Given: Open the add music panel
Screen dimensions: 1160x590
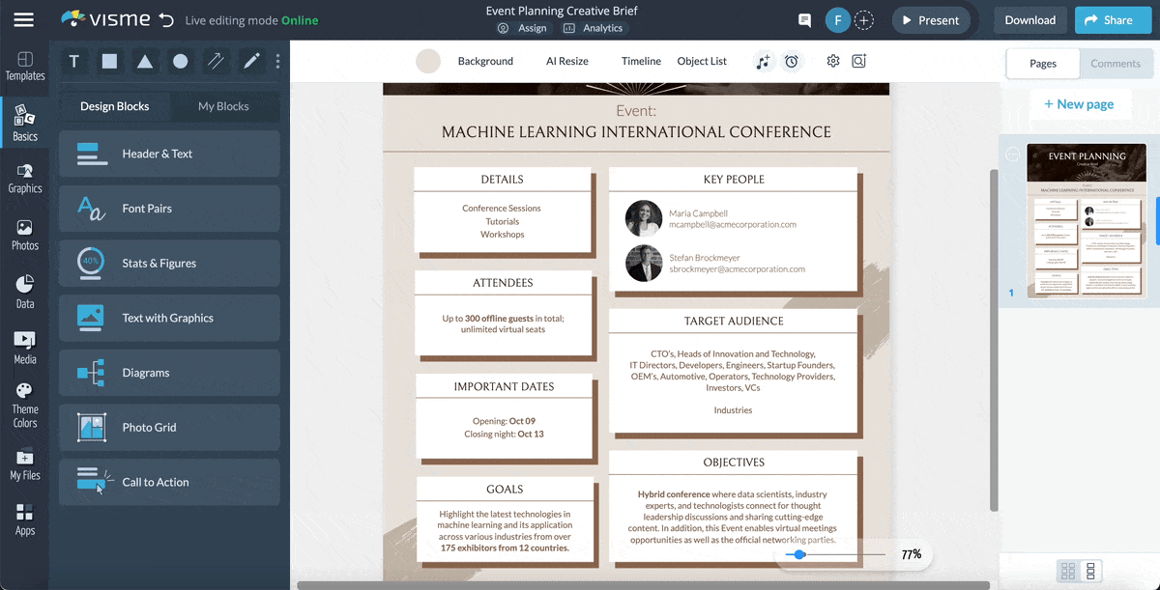Looking at the screenshot, I should pos(763,61).
